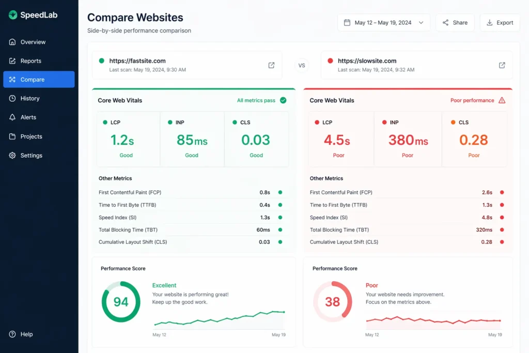Click the Export button

500,23
